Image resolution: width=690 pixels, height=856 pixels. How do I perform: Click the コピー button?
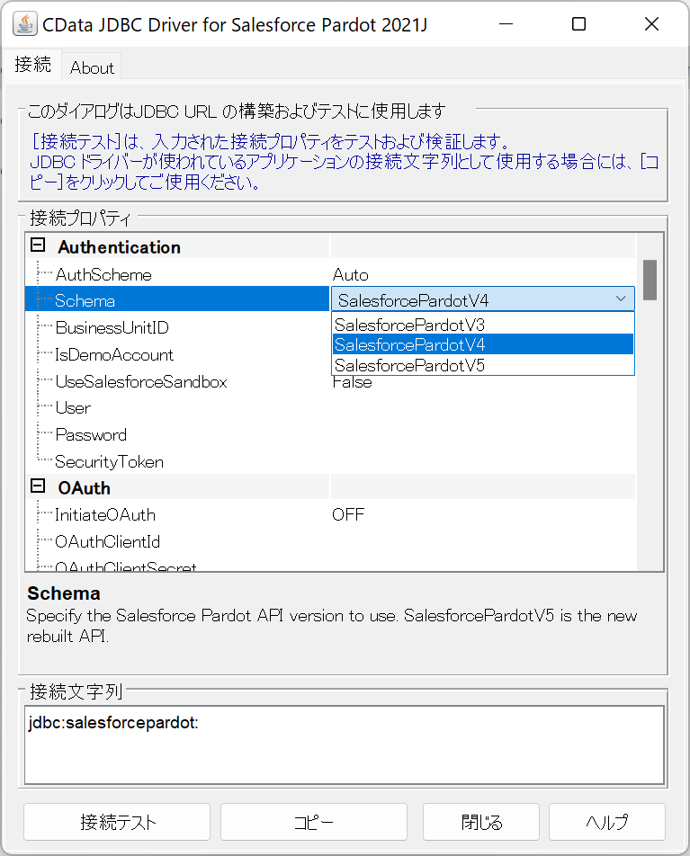[313, 822]
